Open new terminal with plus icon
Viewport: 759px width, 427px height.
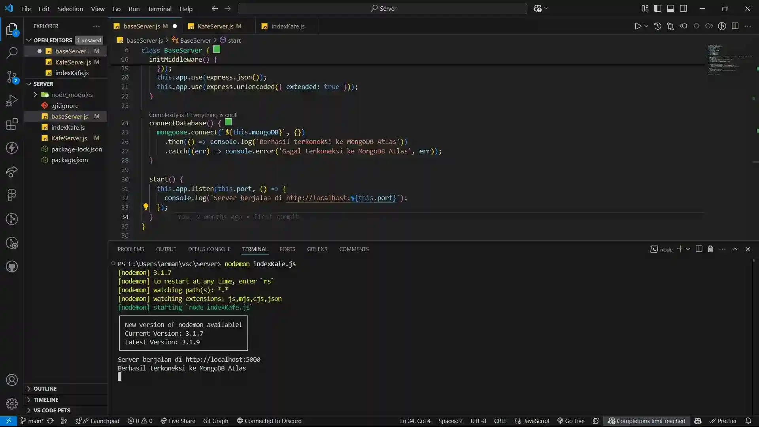click(x=680, y=249)
